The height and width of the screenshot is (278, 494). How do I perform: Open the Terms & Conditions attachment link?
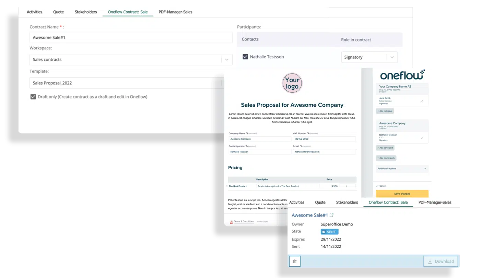[x=244, y=222]
